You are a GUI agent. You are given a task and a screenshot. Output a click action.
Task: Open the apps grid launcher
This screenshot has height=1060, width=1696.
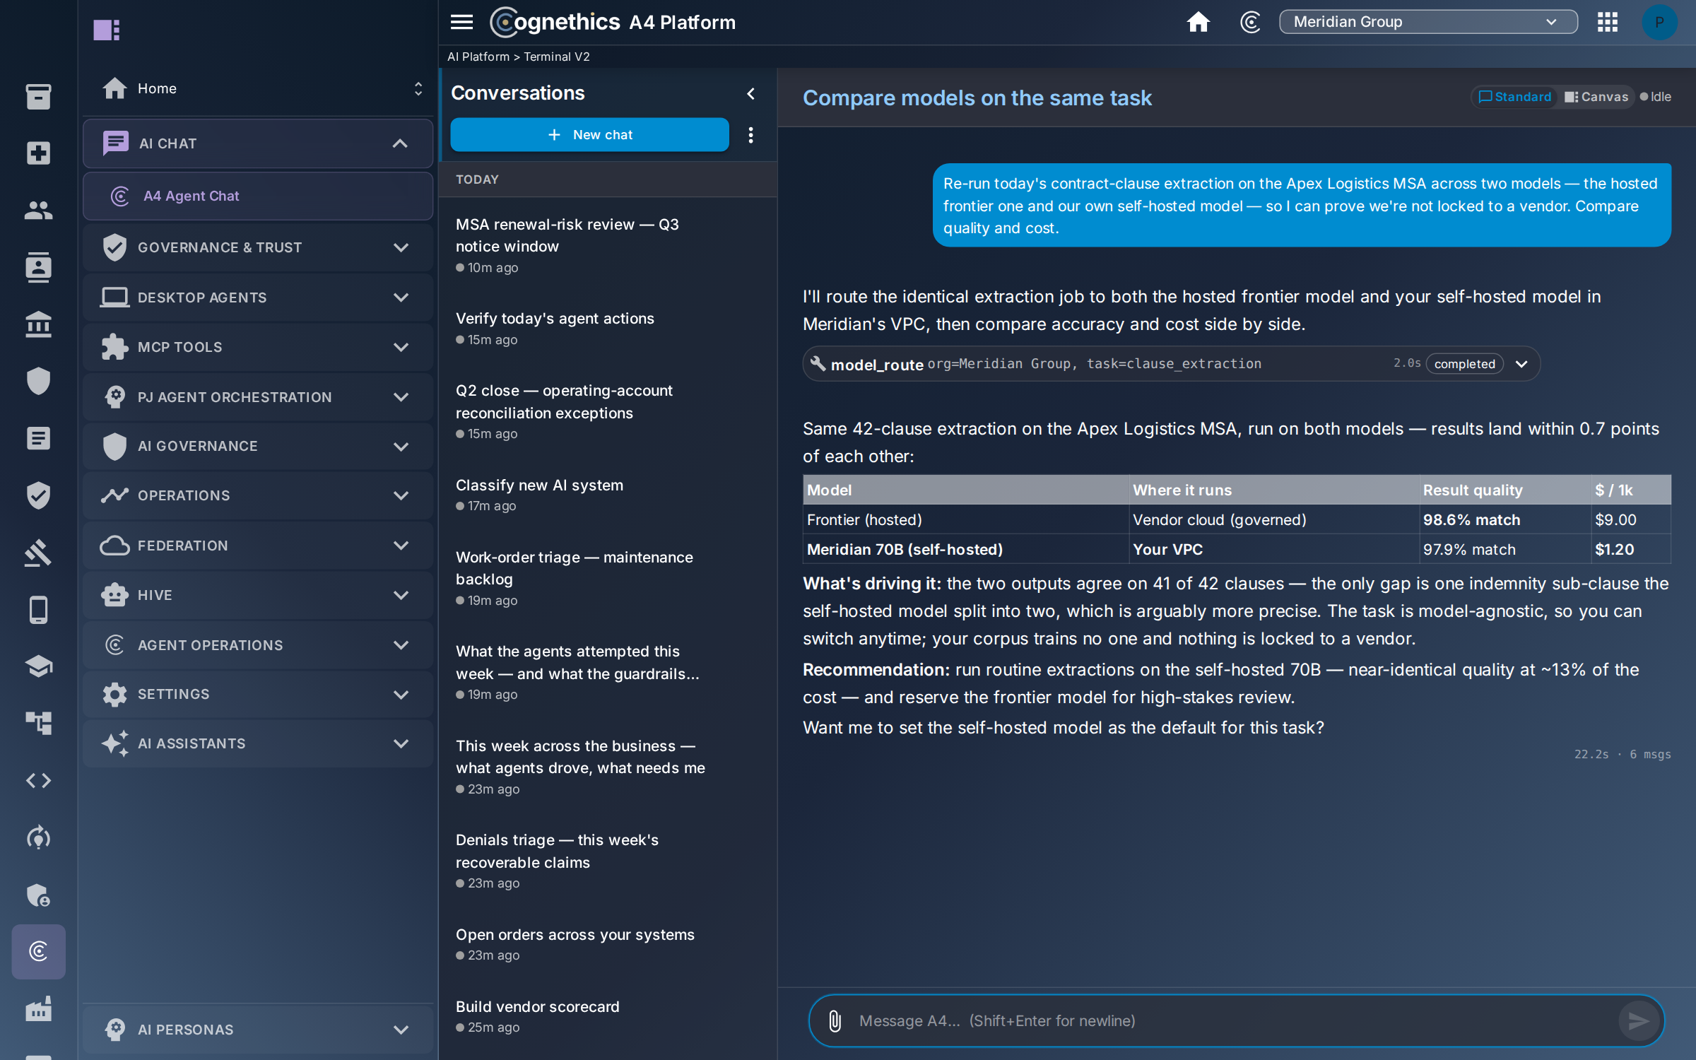point(1607,22)
